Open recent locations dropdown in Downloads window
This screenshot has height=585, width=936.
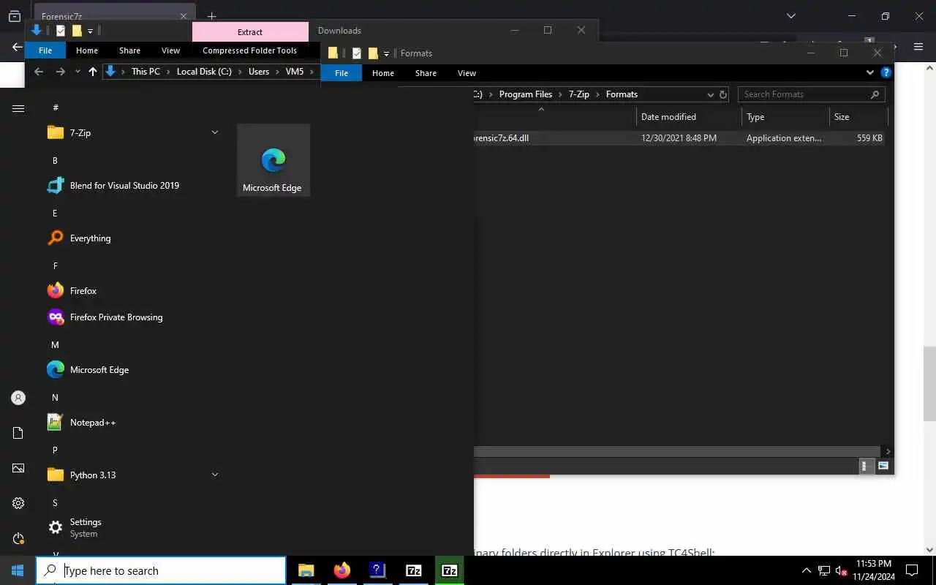coord(78,72)
